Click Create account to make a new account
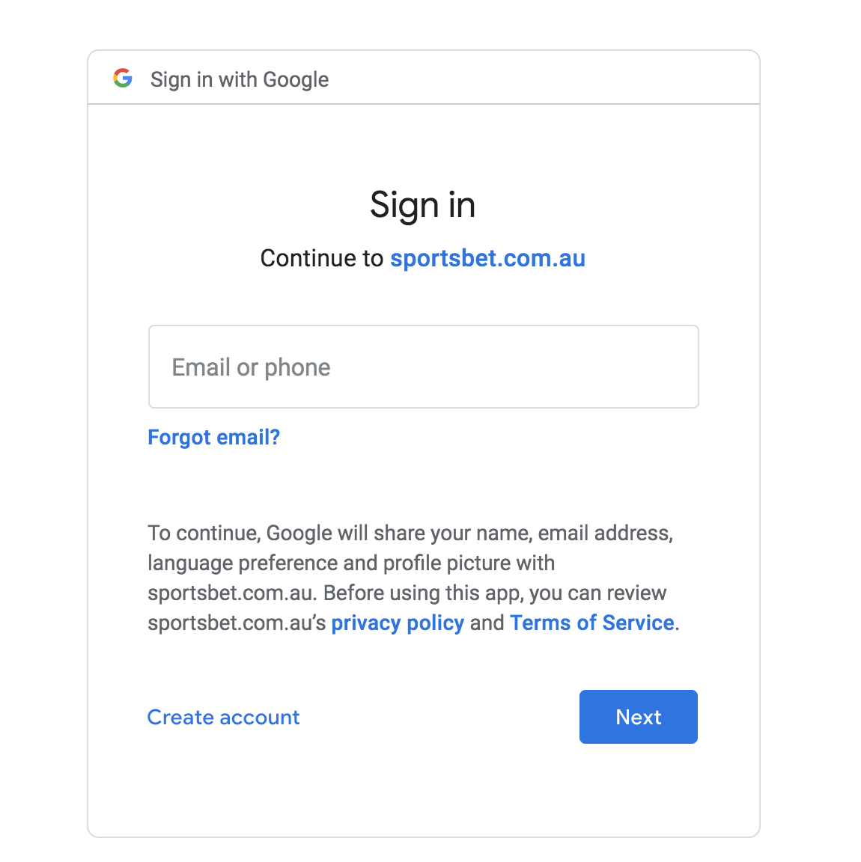This screenshot has height=862, width=861. 223,717
